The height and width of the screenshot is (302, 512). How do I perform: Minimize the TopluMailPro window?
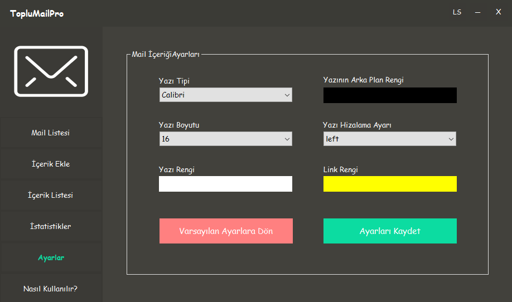coord(477,12)
